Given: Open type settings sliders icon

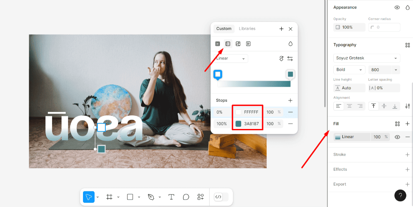Looking at the screenshot, I should [408, 106].
